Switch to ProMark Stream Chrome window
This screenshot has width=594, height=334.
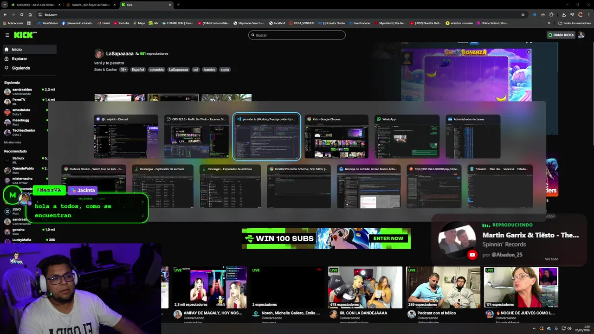point(94,186)
